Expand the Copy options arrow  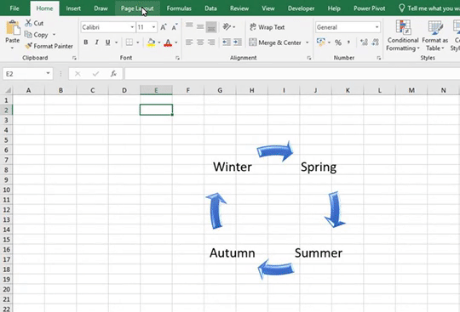coord(54,35)
